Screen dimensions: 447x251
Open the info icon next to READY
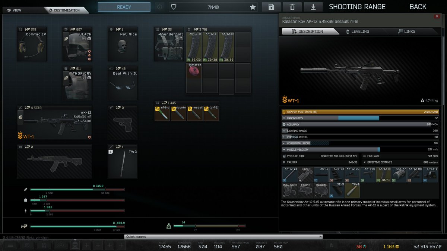tap(159, 7)
